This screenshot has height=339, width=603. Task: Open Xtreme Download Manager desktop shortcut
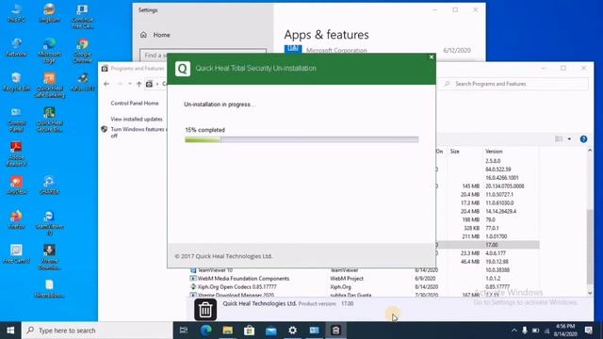pyautogui.click(x=49, y=257)
